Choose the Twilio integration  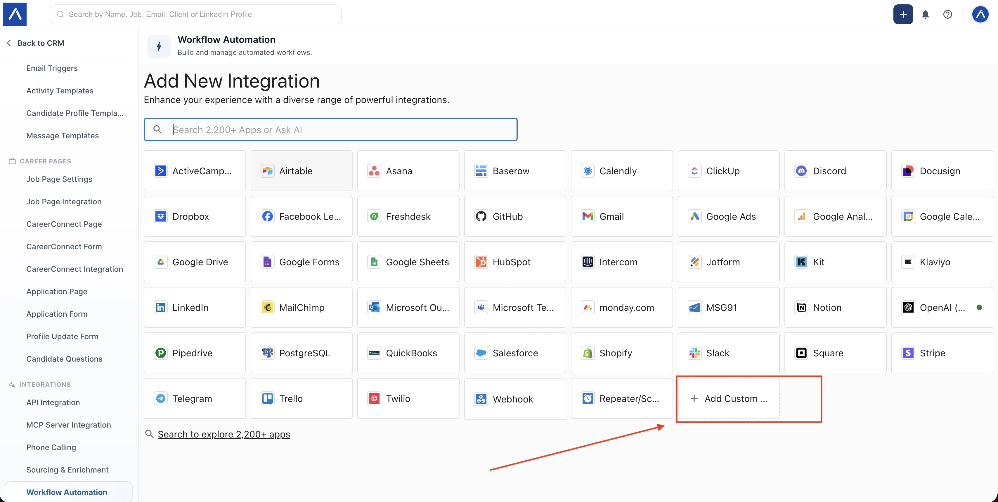408,398
